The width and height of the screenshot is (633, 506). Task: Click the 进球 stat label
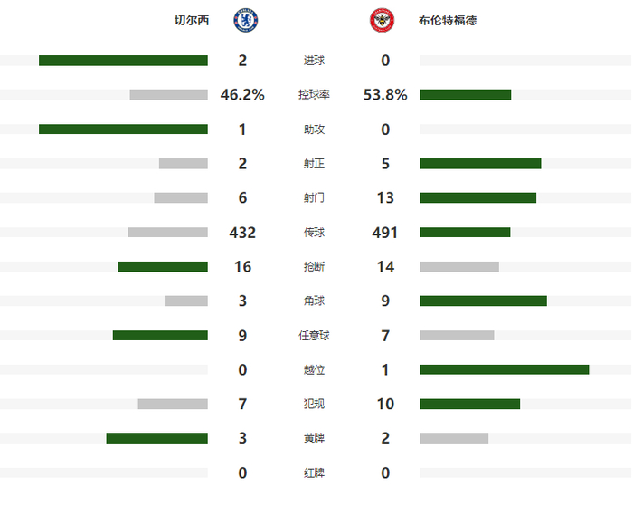(x=315, y=61)
